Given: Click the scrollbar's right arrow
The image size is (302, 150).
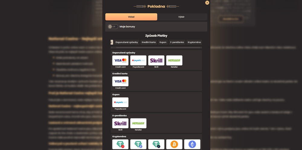Looking at the screenshot, I should [x=201, y=47].
